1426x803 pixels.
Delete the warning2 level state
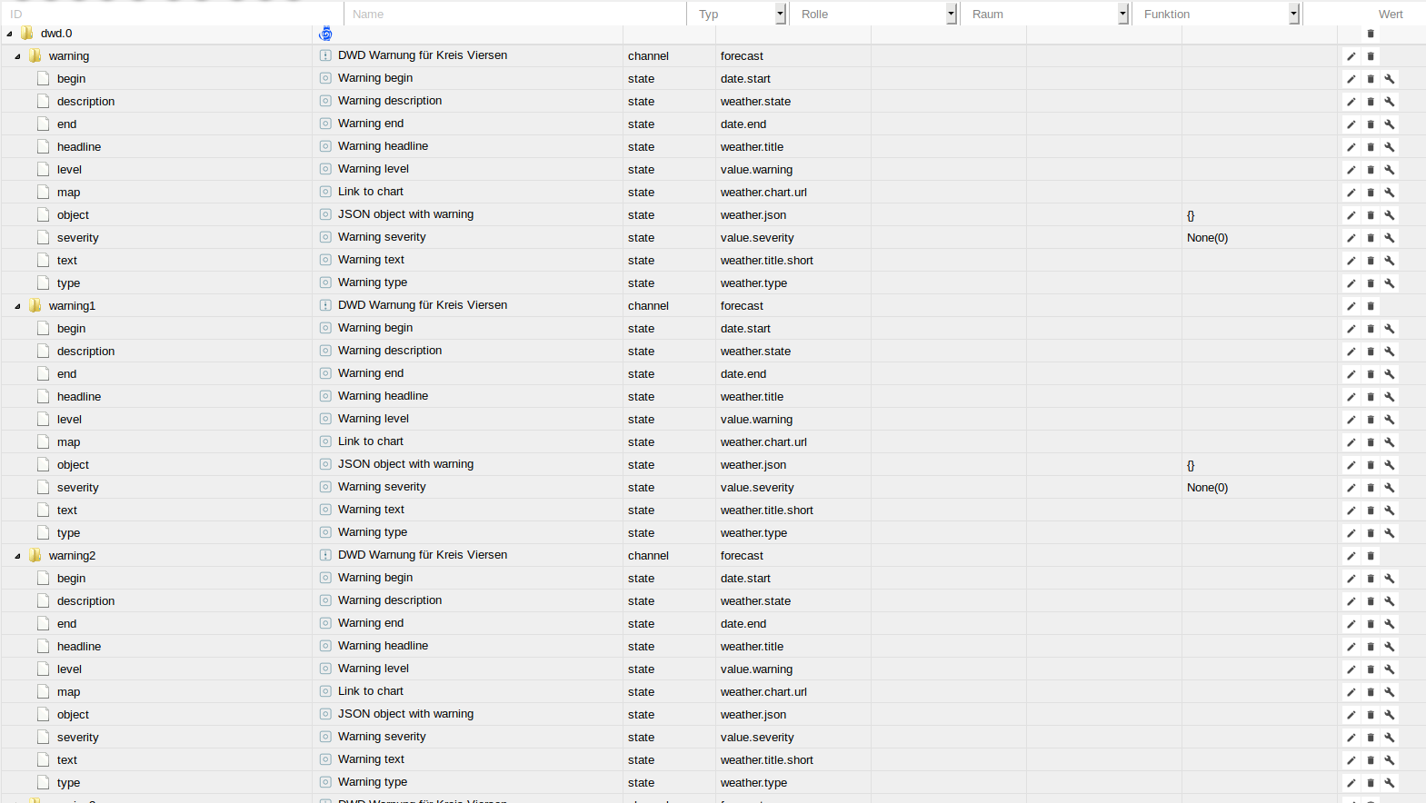(1371, 669)
